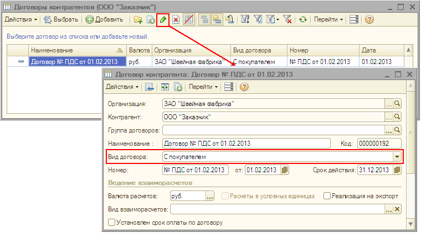Tick the Установлен срок оплаты по договору checkbox

pyautogui.click(x=111, y=223)
